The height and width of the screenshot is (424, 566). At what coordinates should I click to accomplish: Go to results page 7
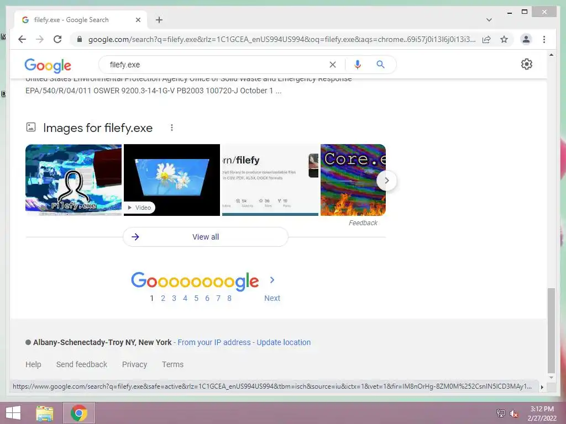(218, 298)
